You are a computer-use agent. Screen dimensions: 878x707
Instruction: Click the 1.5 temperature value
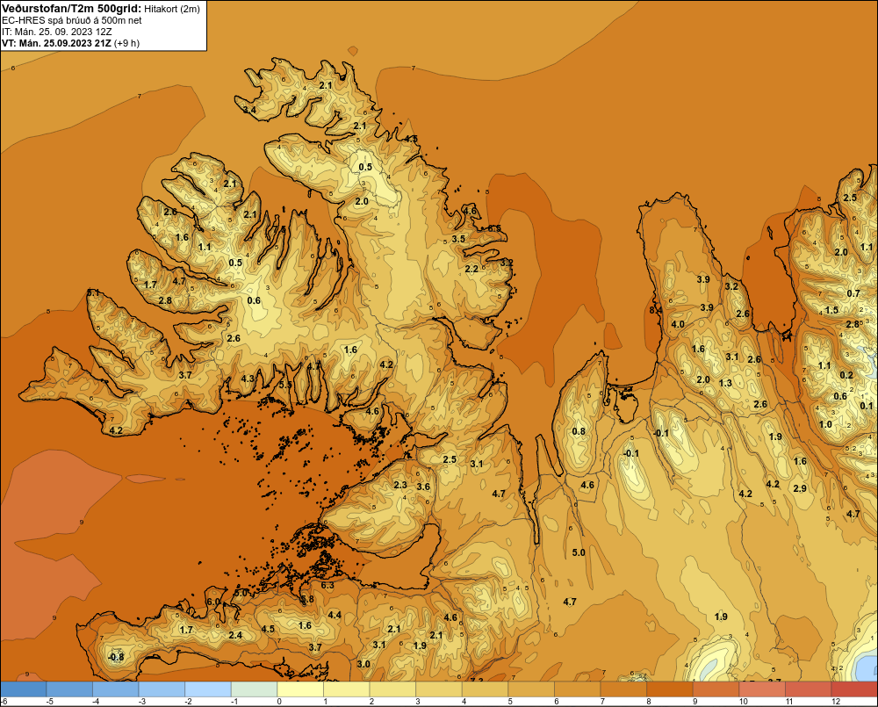click(831, 310)
